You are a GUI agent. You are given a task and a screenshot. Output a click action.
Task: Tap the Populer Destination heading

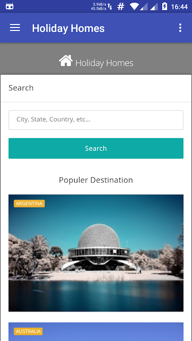click(96, 180)
